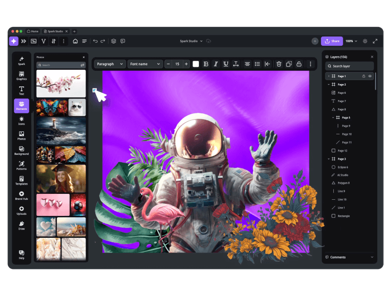Click the text center alignment icon
The image size is (391, 293).
[247, 64]
